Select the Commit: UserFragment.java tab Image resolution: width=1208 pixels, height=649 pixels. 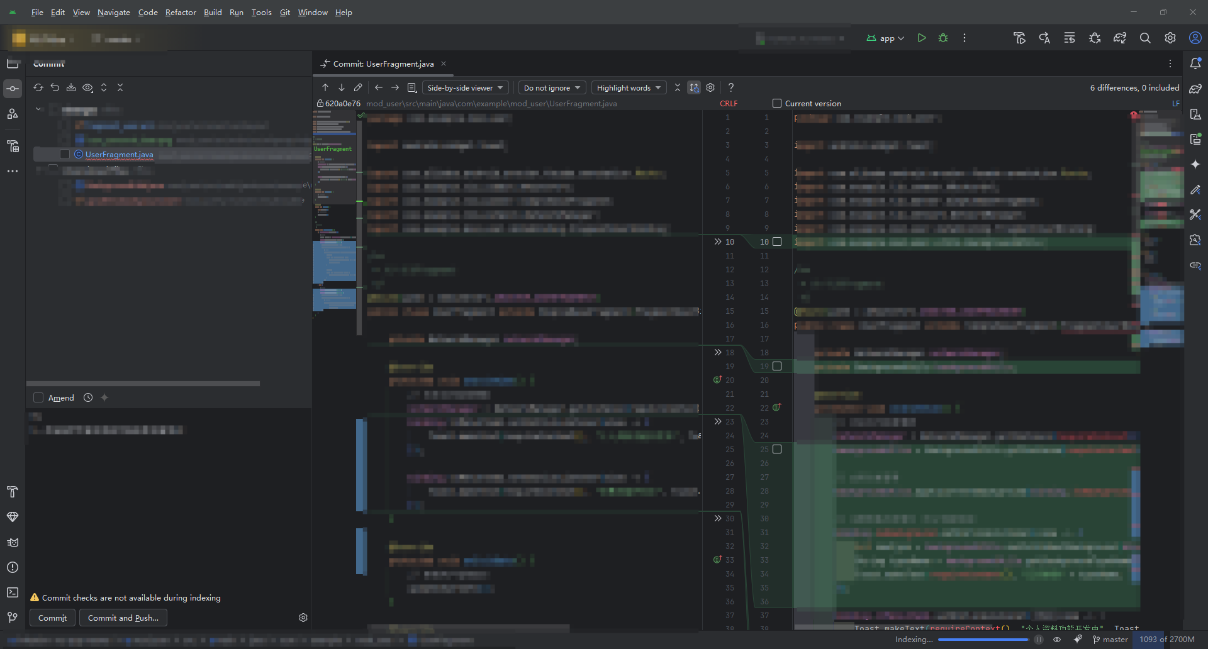(383, 64)
